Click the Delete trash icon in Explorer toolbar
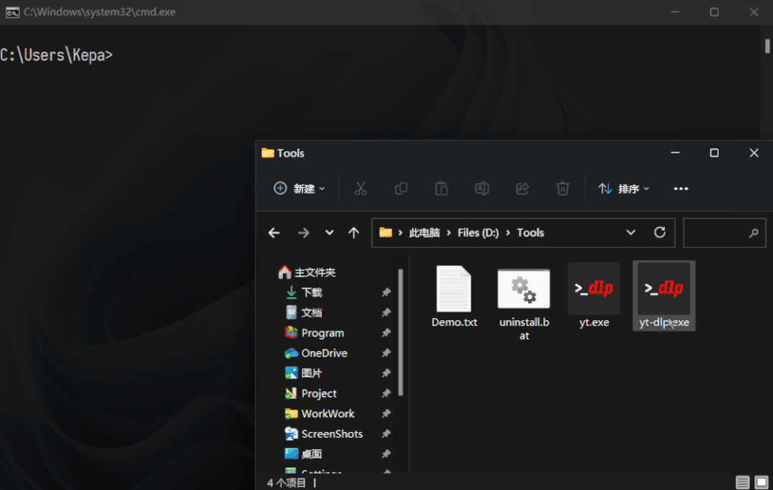The height and width of the screenshot is (490, 773). click(x=563, y=188)
